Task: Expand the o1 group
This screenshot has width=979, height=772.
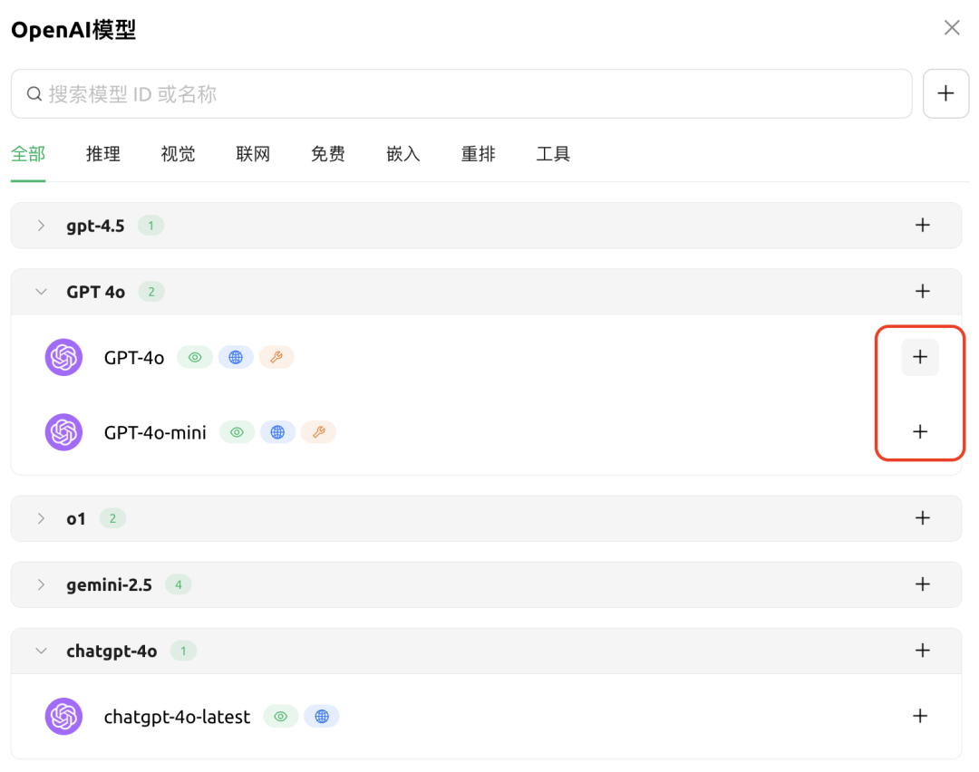Action: [40, 517]
